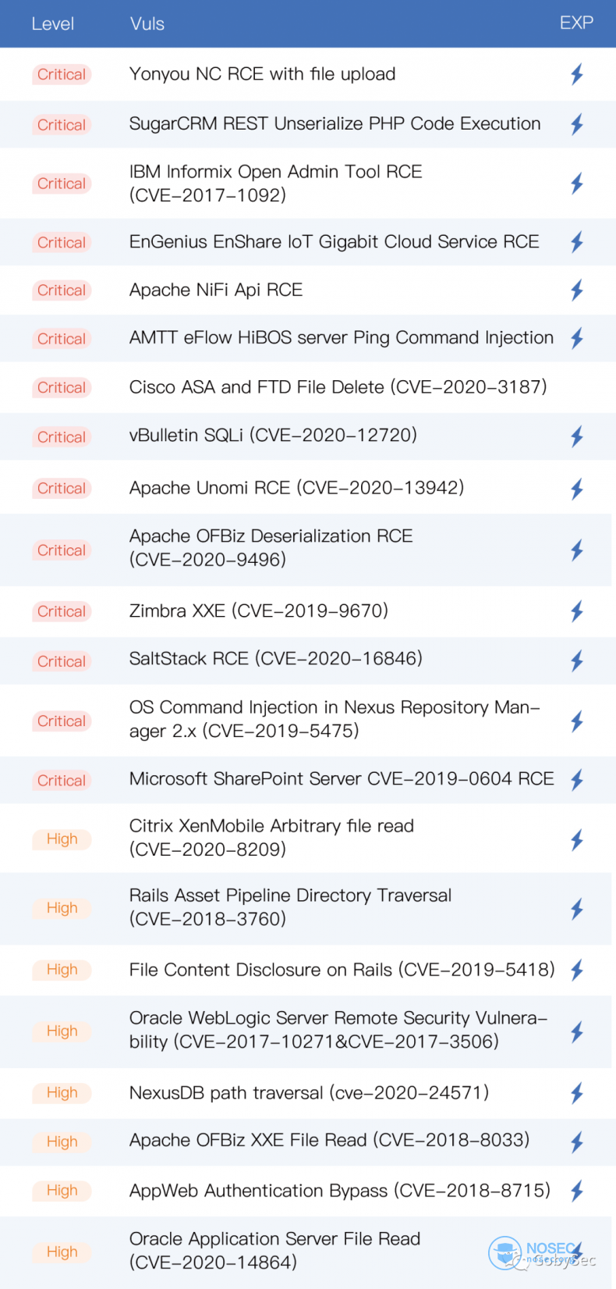Launch exploit icon for IBM Informix RCE
This screenshot has width=616, height=1289.
[577, 183]
